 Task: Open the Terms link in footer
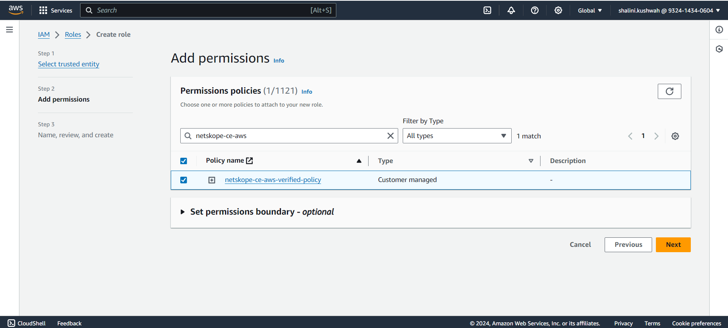coord(652,323)
